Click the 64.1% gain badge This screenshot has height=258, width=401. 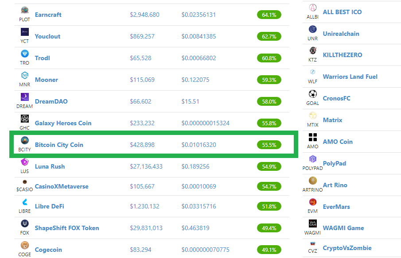(269, 15)
